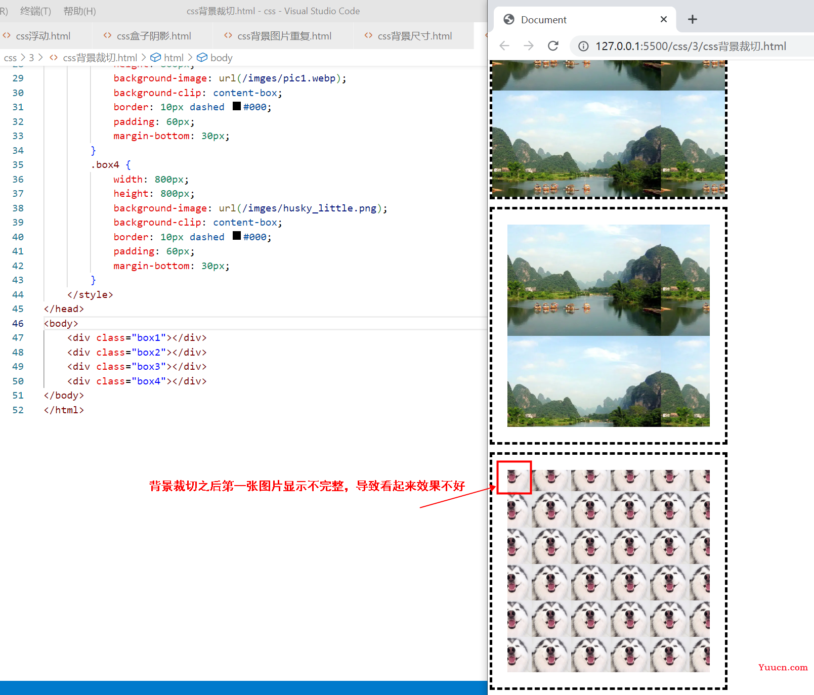Switch to css背景图片重复.html tab

284,36
